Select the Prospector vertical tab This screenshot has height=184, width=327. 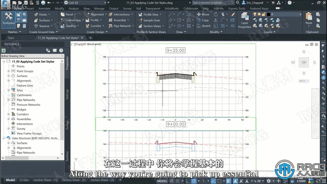[x=67, y=63]
